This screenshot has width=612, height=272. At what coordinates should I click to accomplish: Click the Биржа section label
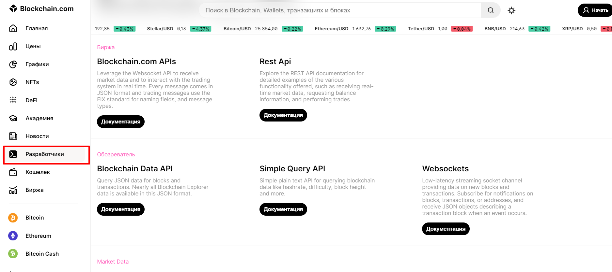point(106,47)
